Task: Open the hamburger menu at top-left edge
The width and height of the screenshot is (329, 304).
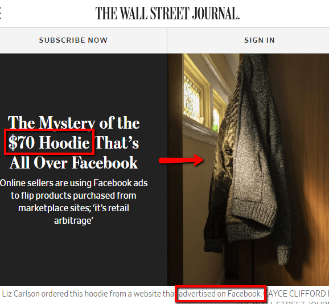Action: (1, 13)
